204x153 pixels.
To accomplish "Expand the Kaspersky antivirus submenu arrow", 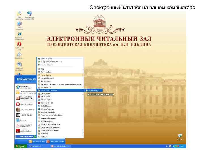I will [x=83, y=84].
